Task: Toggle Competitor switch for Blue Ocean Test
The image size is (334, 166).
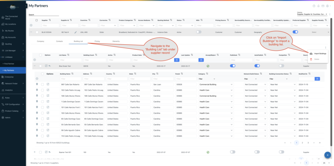Action: 281,66
